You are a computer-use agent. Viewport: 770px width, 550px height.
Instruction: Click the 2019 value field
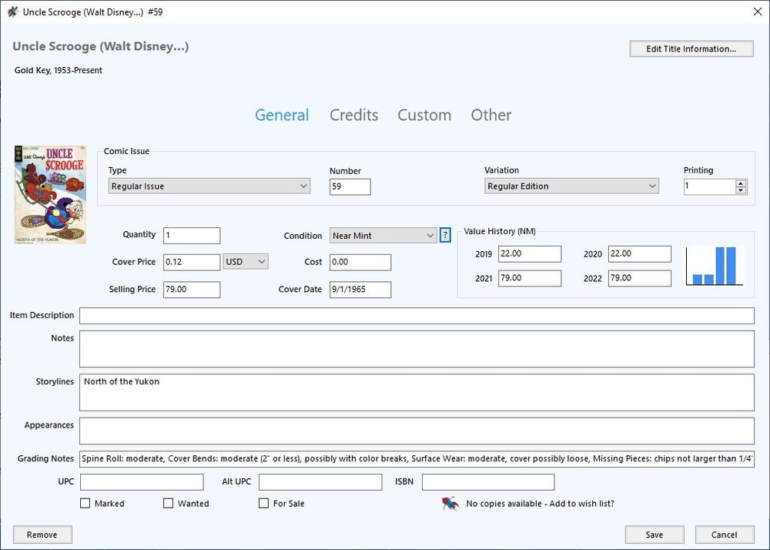pos(530,254)
